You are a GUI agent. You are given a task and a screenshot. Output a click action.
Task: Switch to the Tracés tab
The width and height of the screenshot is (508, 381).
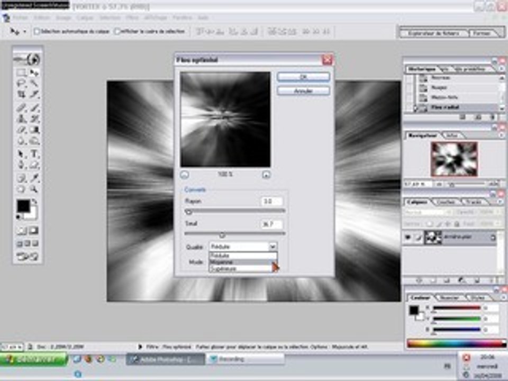473,202
